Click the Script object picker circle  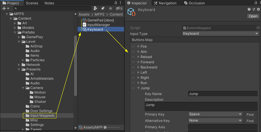(x=258, y=28)
